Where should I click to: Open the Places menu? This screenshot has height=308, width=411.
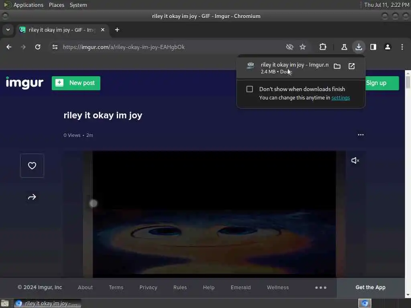56,5
